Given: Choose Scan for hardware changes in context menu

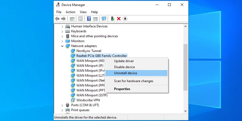Looking at the screenshot, I should [x=136, y=81].
